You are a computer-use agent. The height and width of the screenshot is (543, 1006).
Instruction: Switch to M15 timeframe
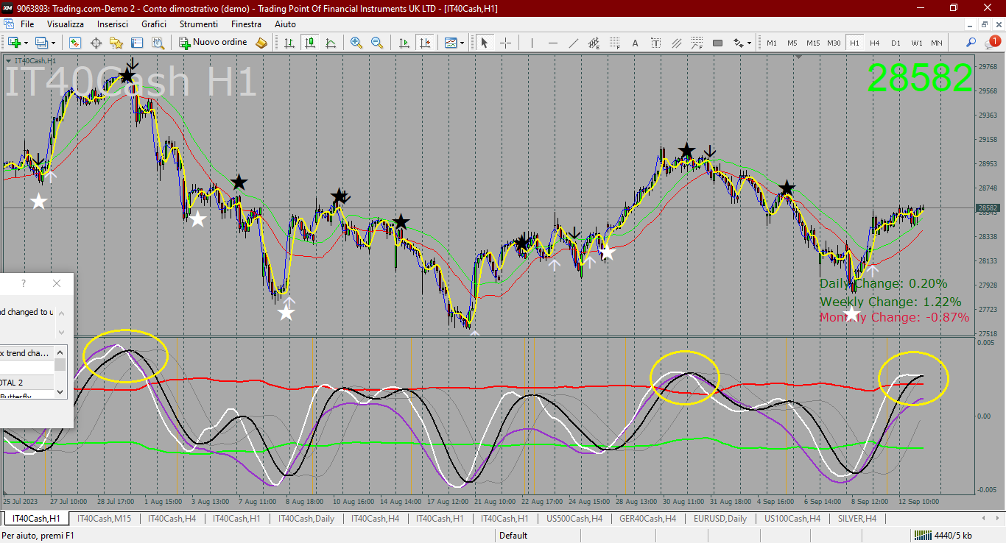[x=813, y=43]
